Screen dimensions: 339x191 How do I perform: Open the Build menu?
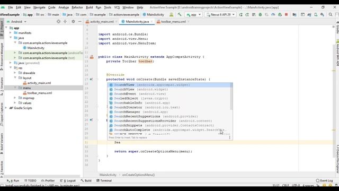[90, 7]
